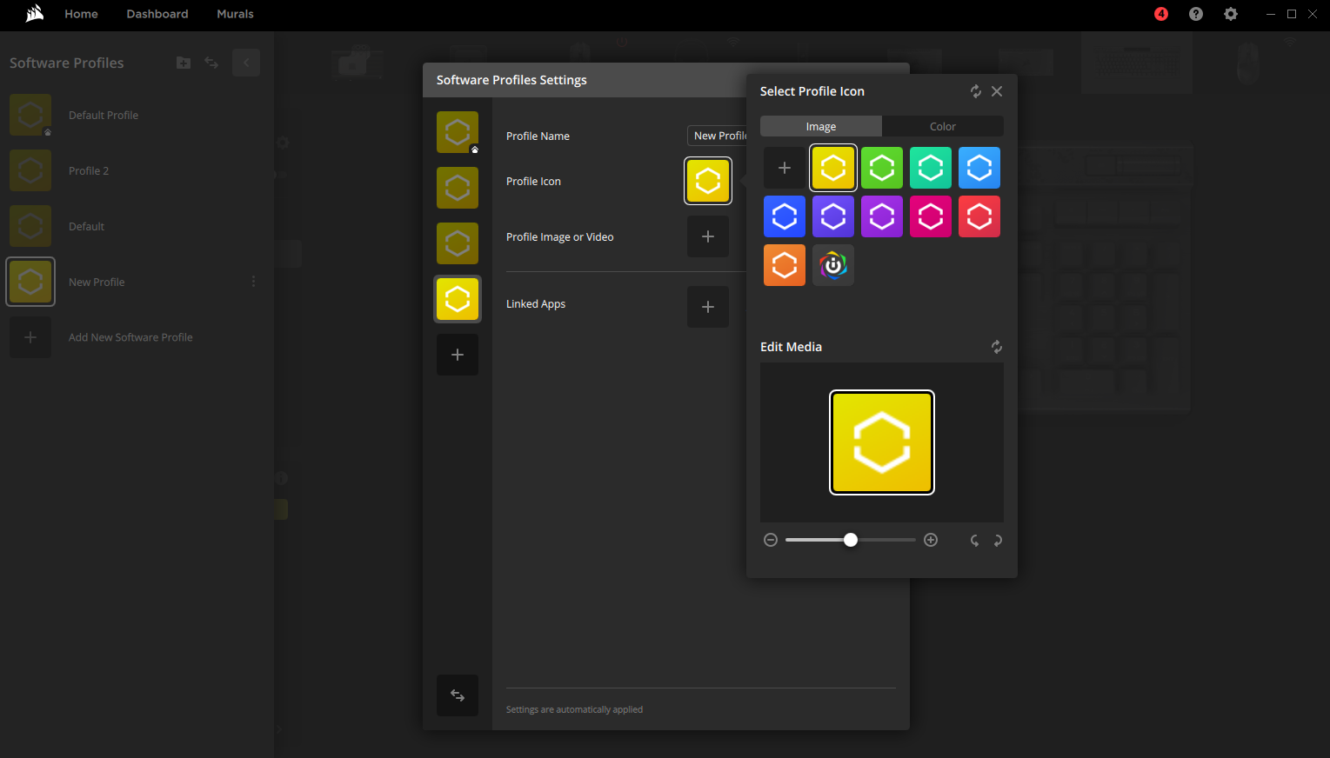Select the pink hexagon profile icon
Viewport: 1330px width, 758px height.
point(930,216)
